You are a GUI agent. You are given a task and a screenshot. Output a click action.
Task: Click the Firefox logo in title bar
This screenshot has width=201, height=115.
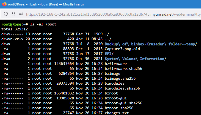coord(4,4)
